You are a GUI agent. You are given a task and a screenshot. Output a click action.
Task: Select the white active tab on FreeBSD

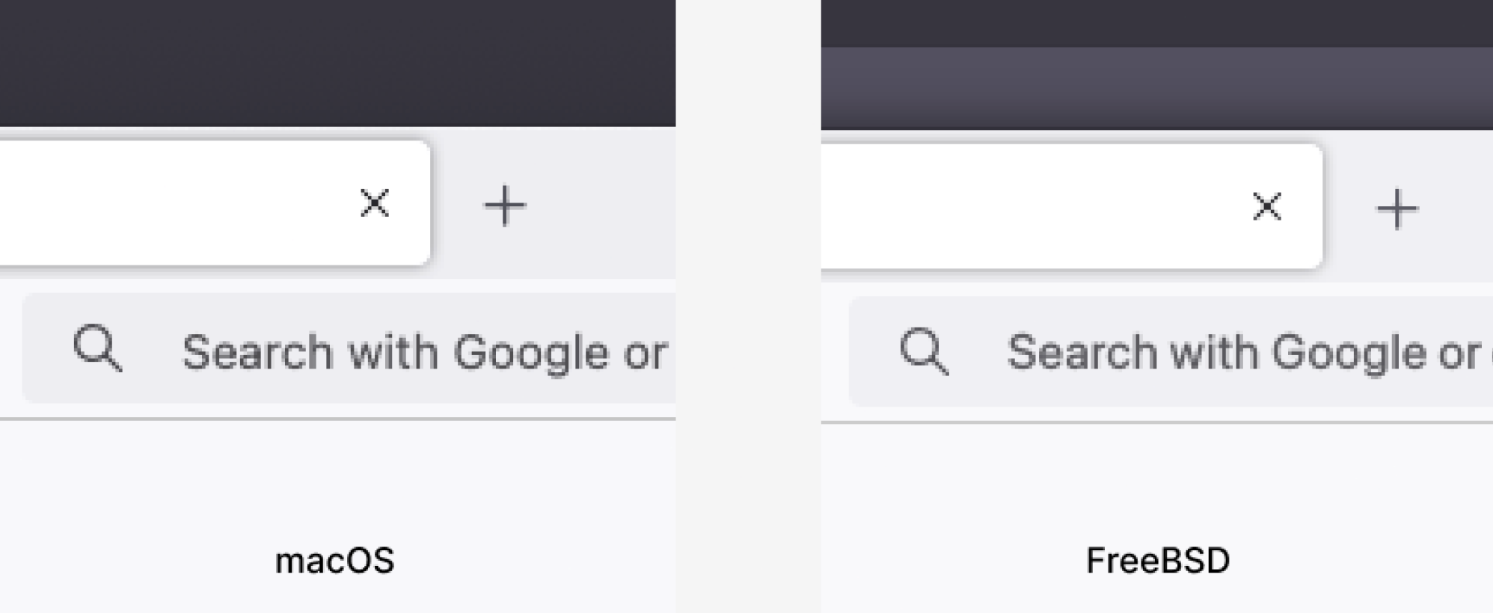(x=1073, y=206)
